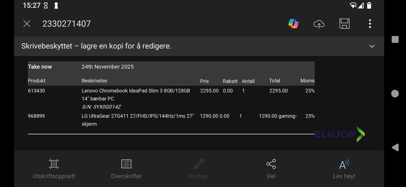Tap the cloud upload icon
Image resolution: width=406 pixels, height=187 pixels.
pos(319,24)
